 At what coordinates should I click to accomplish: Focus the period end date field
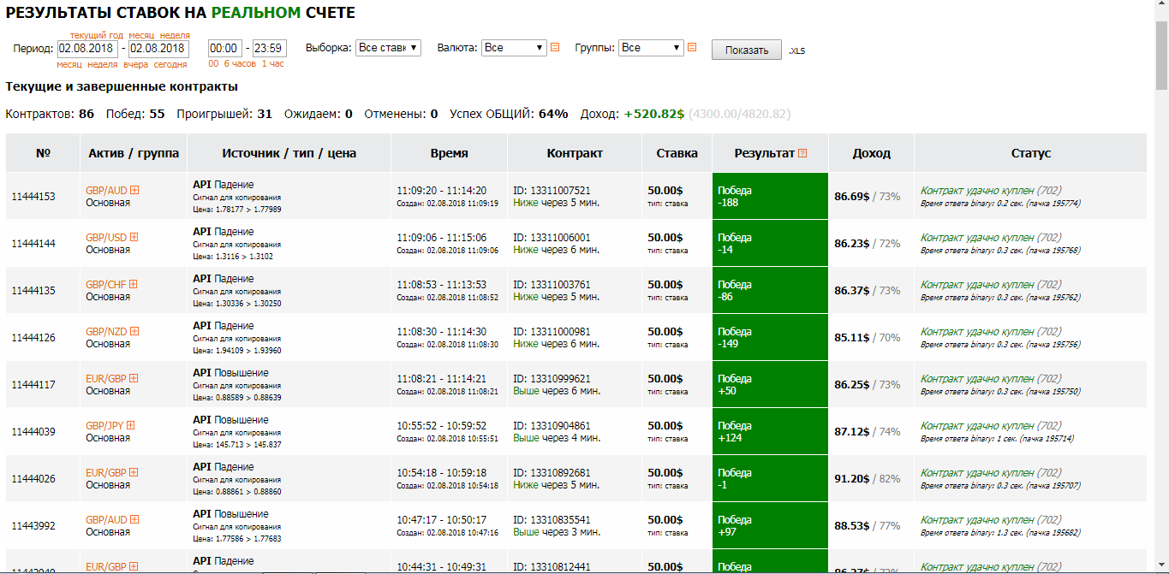(x=159, y=49)
